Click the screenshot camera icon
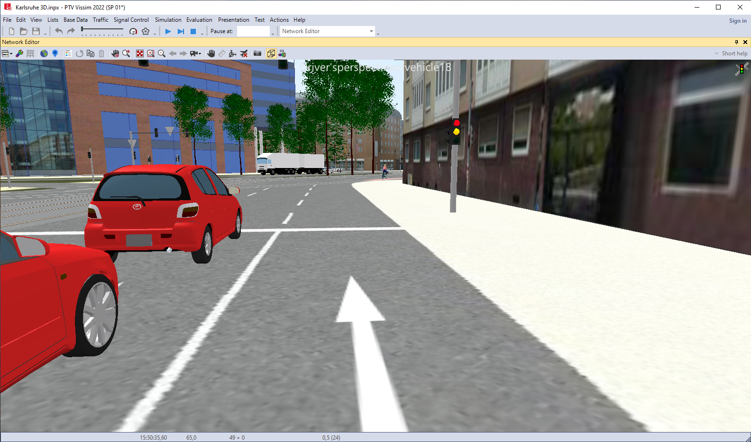The height and width of the screenshot is (442, 751). tap(257, 53)
